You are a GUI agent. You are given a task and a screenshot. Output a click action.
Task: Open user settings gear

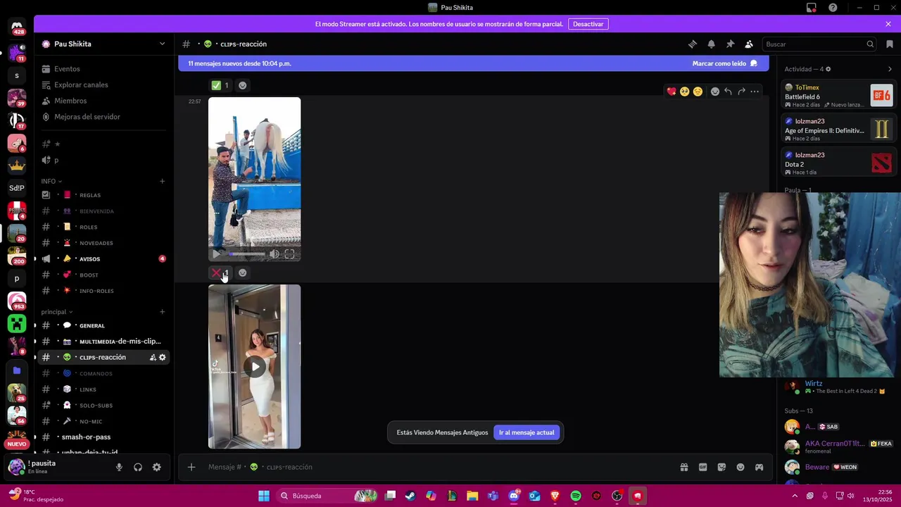click(x=157, y=467)
